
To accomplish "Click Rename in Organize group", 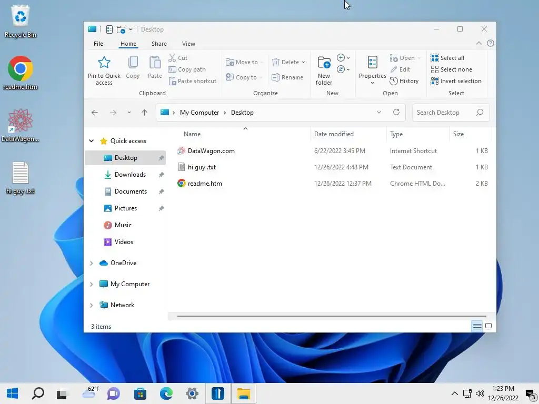I will [x=287, y=77].
